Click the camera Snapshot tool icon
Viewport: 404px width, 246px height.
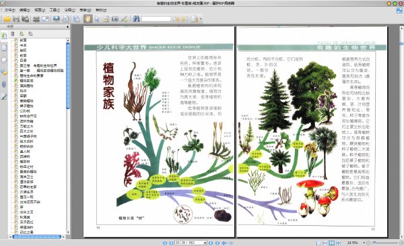pos(115,19)
